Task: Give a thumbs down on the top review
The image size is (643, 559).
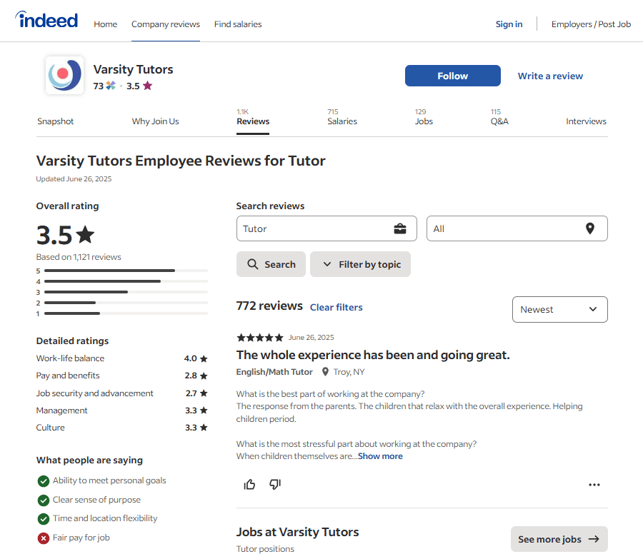Action: tap(274, 484)
